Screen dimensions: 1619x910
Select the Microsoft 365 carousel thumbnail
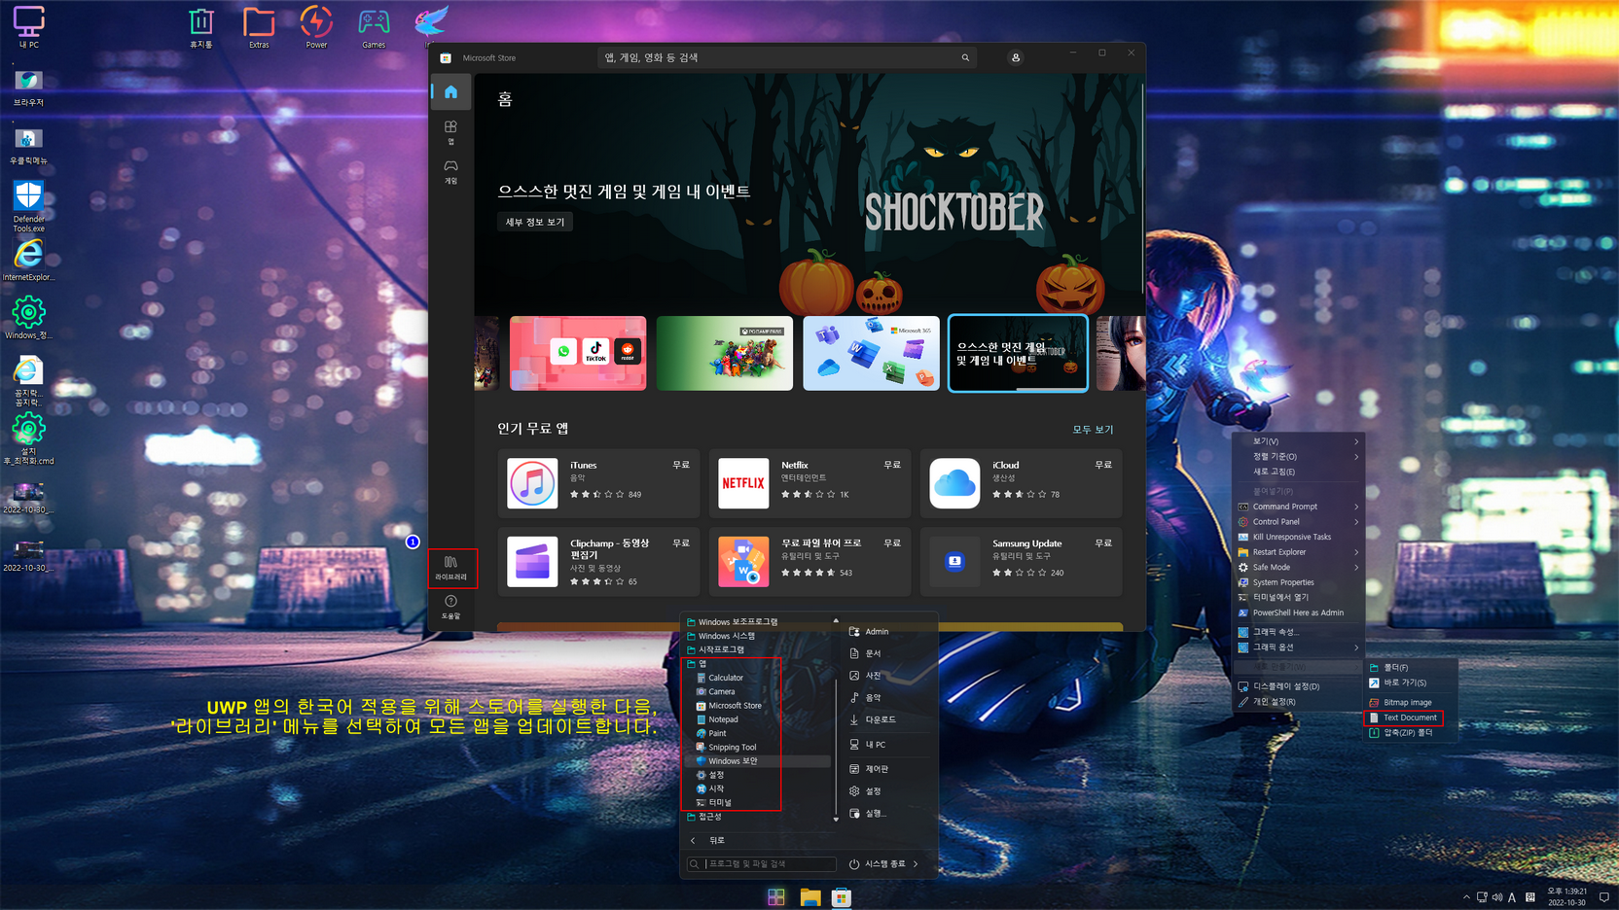[871, 353]
